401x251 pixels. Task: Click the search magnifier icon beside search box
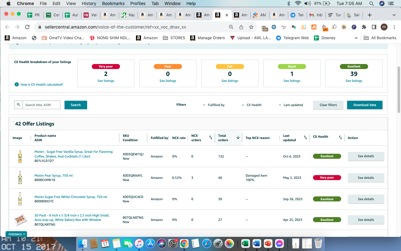pos(18,105)
